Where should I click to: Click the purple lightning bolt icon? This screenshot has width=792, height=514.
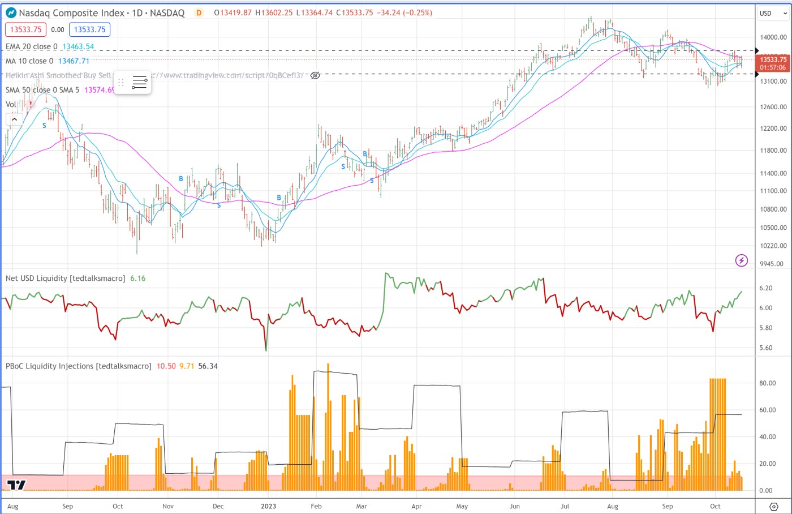[x=741, y=260]
